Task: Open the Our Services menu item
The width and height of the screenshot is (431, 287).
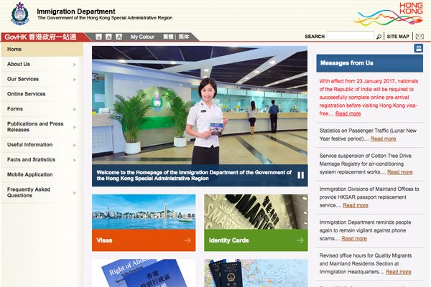Action: [42, 79]
